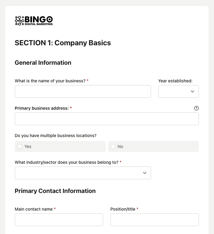Click the General Information heading
The image size is (214, 234).
pyautogui.click(x=43, y=63)
